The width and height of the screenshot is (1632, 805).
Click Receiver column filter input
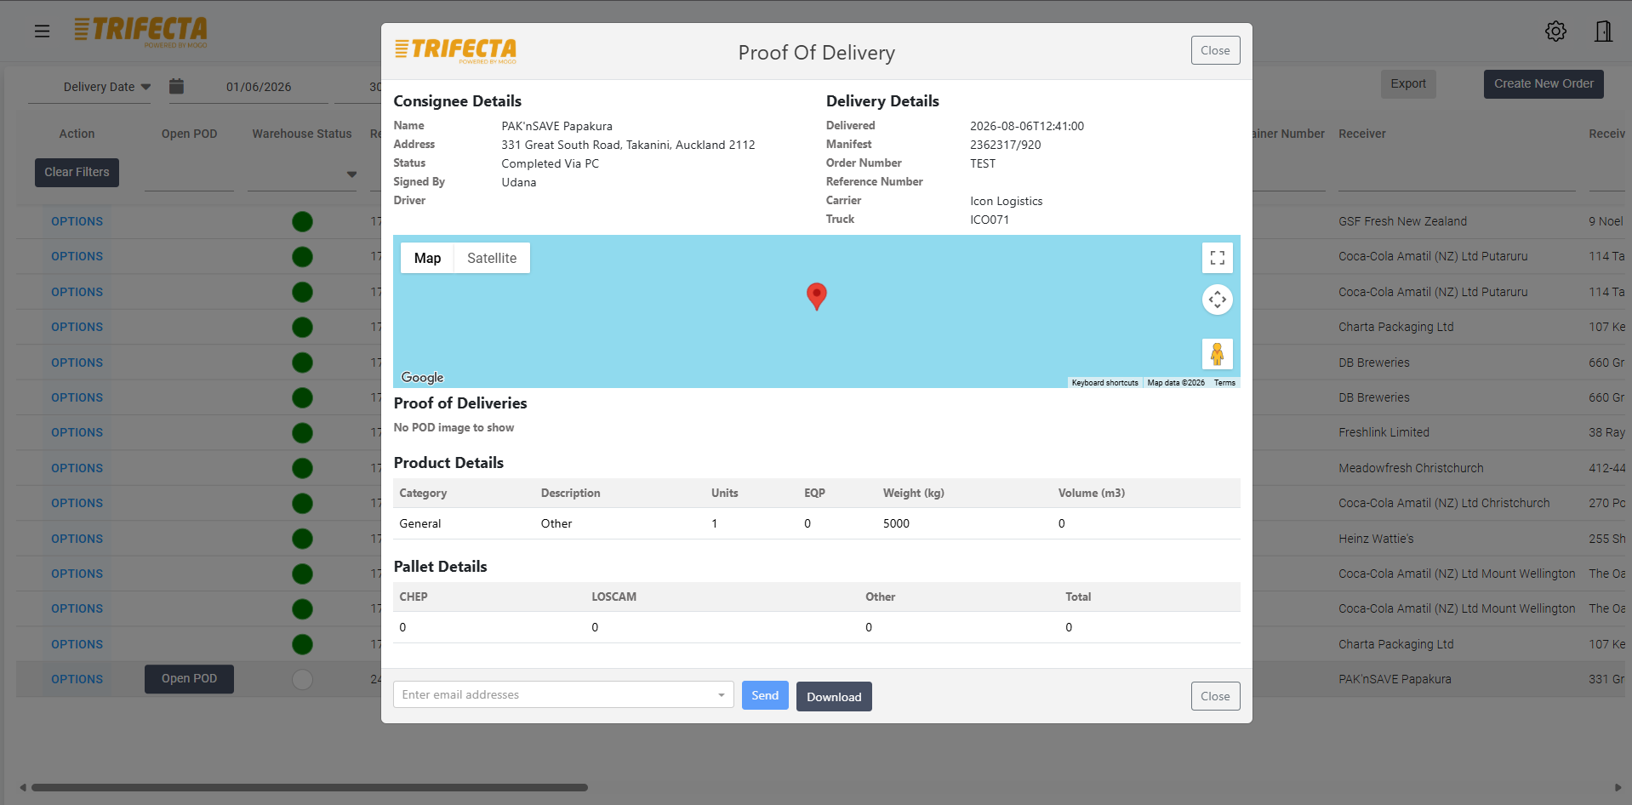pos(1456,175)
